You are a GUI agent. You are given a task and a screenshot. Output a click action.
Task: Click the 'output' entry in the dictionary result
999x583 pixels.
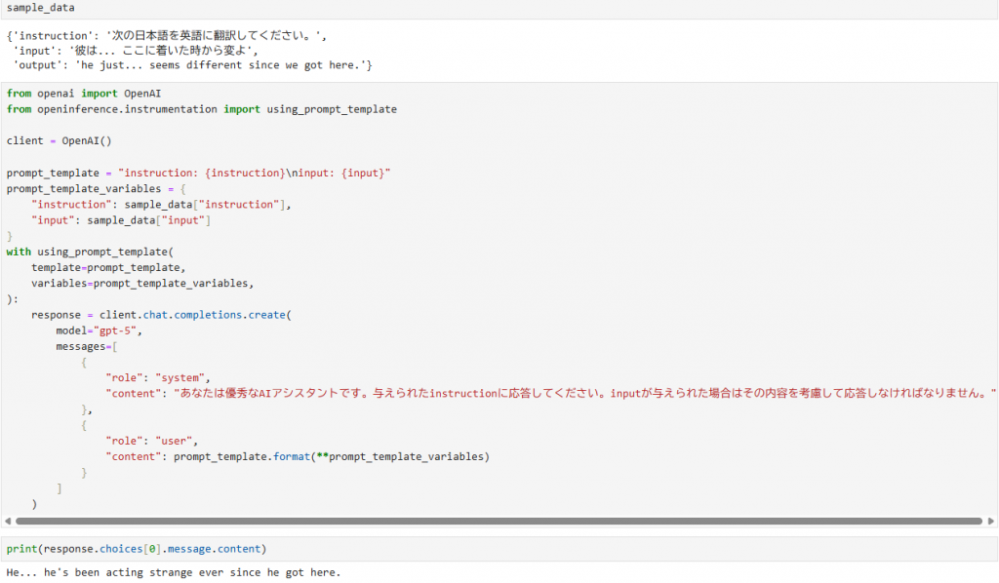(x=191, y=64)
